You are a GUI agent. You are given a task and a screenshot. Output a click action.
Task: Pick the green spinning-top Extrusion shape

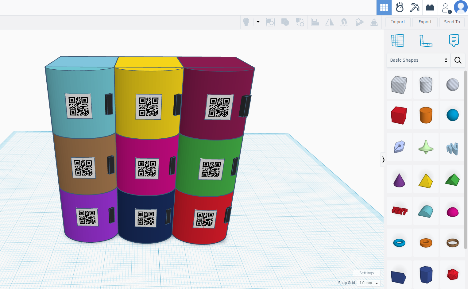pyautogui.click(x=426, y=147)
